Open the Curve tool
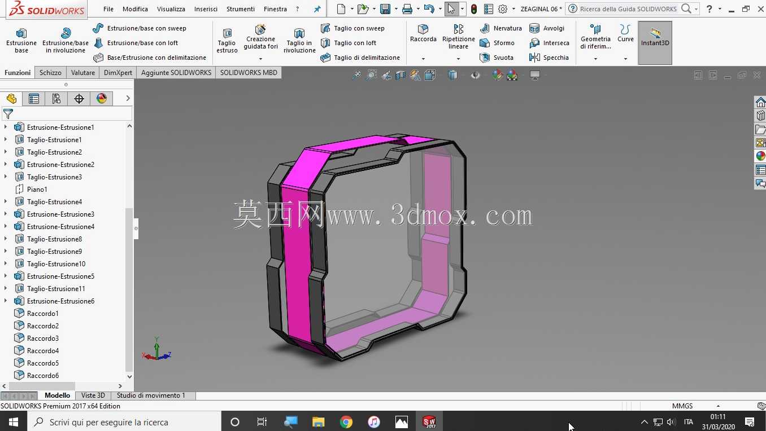This screenshot has height=431, width=766. pos(625,34)
